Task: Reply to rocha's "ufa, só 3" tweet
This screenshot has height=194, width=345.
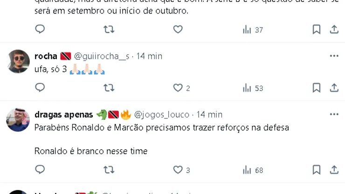Action: (40, 87)
